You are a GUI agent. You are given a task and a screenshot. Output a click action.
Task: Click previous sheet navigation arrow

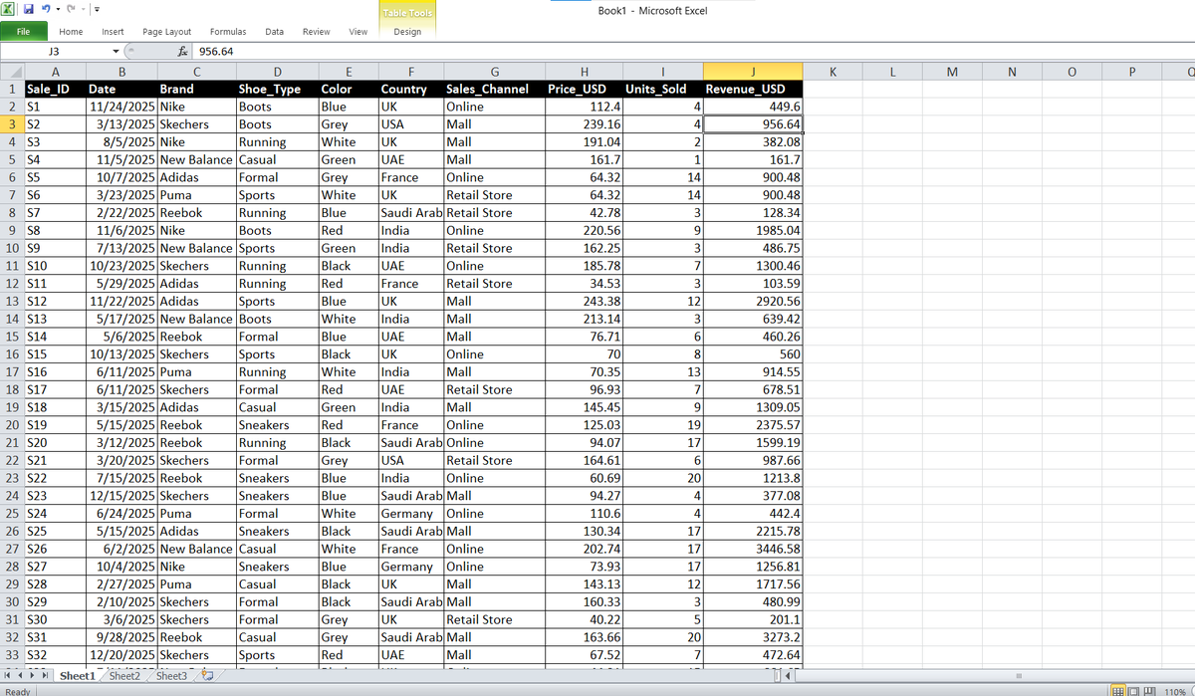point(20,676)
